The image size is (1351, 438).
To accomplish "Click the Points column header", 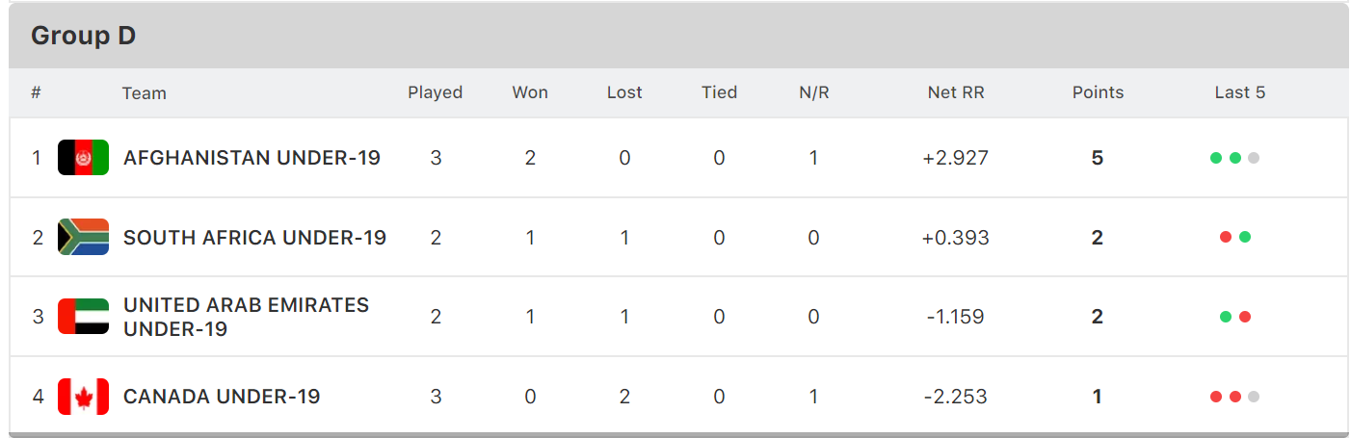I will 1098,92.
